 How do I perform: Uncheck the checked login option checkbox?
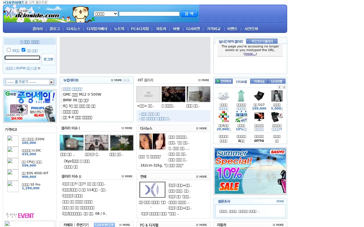pyautogui.click(x=23, y=50)
